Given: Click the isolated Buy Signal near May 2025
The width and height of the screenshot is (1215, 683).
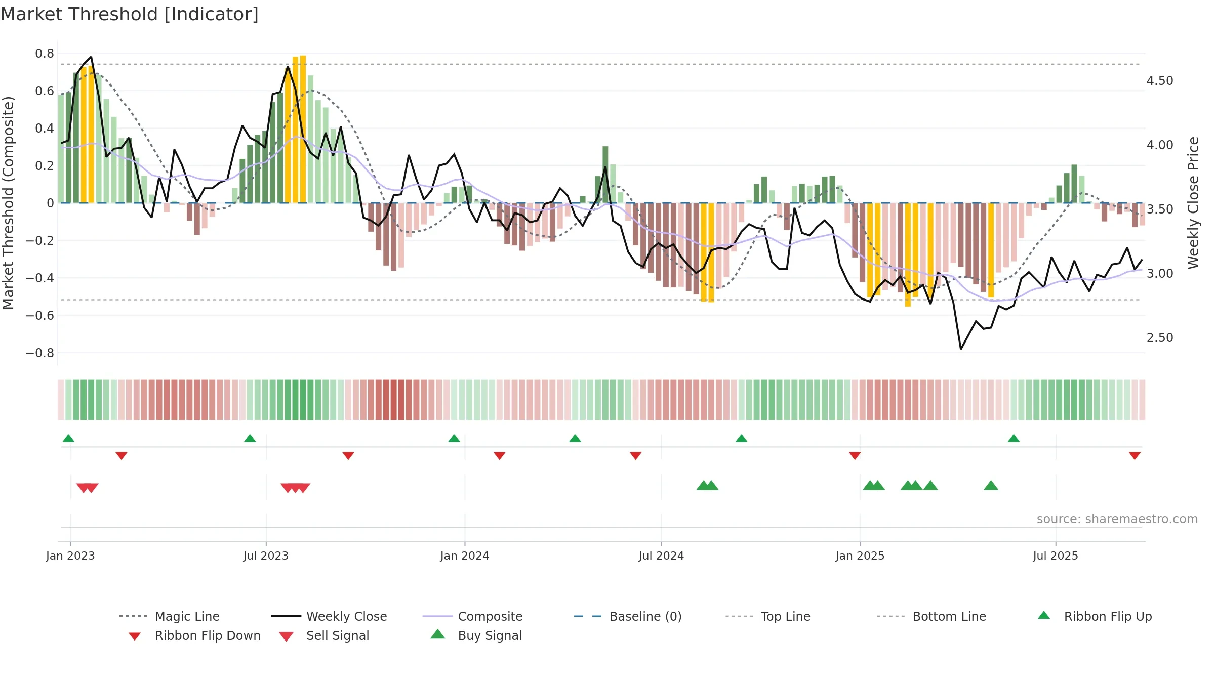Looking at the screenshot, I should (991, 486).
